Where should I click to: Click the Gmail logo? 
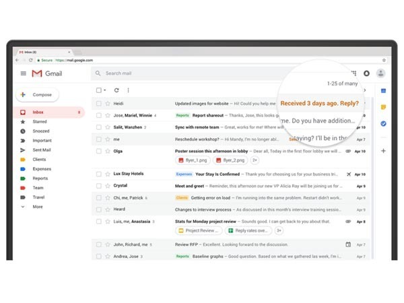pos(47,73)
